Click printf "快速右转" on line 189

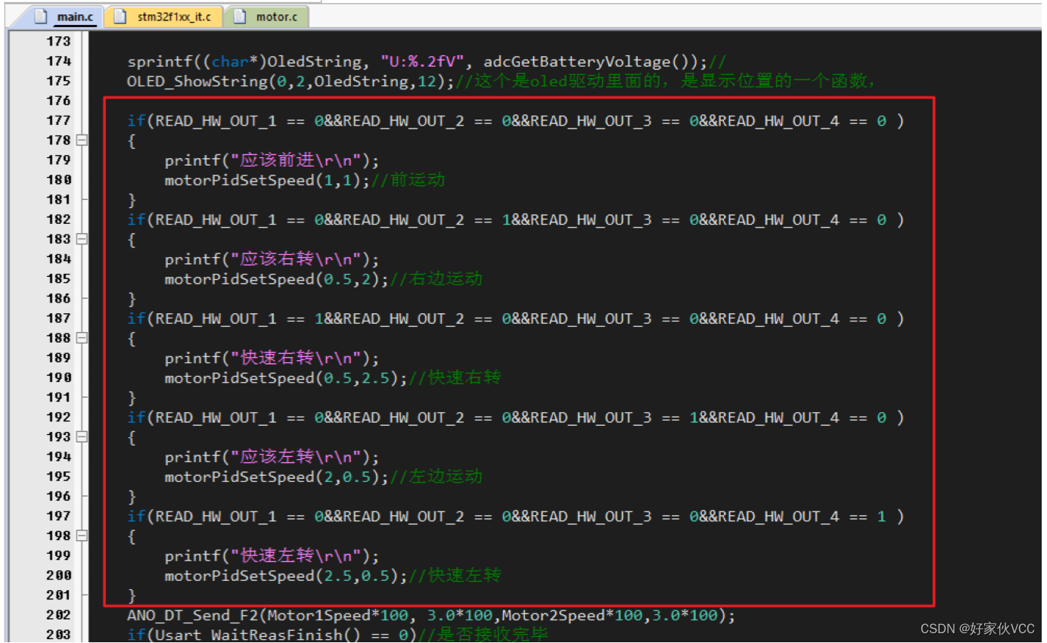click(272, 359)
